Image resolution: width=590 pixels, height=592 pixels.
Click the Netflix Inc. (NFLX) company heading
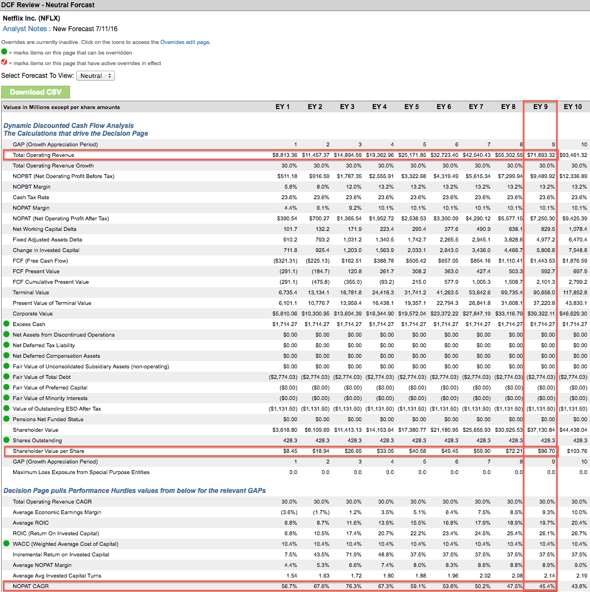point(31,18)
